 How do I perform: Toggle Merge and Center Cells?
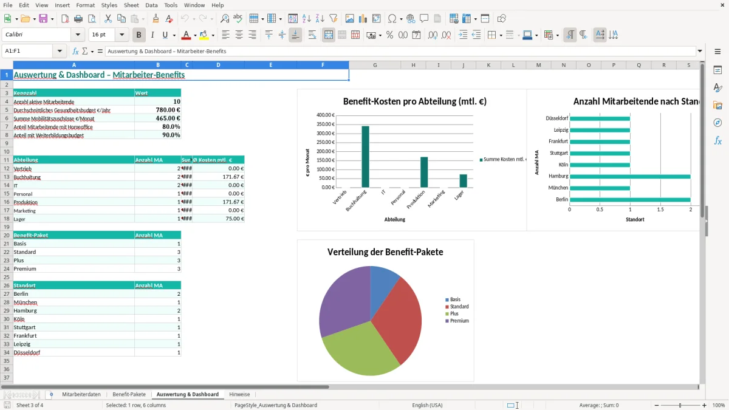329,35
